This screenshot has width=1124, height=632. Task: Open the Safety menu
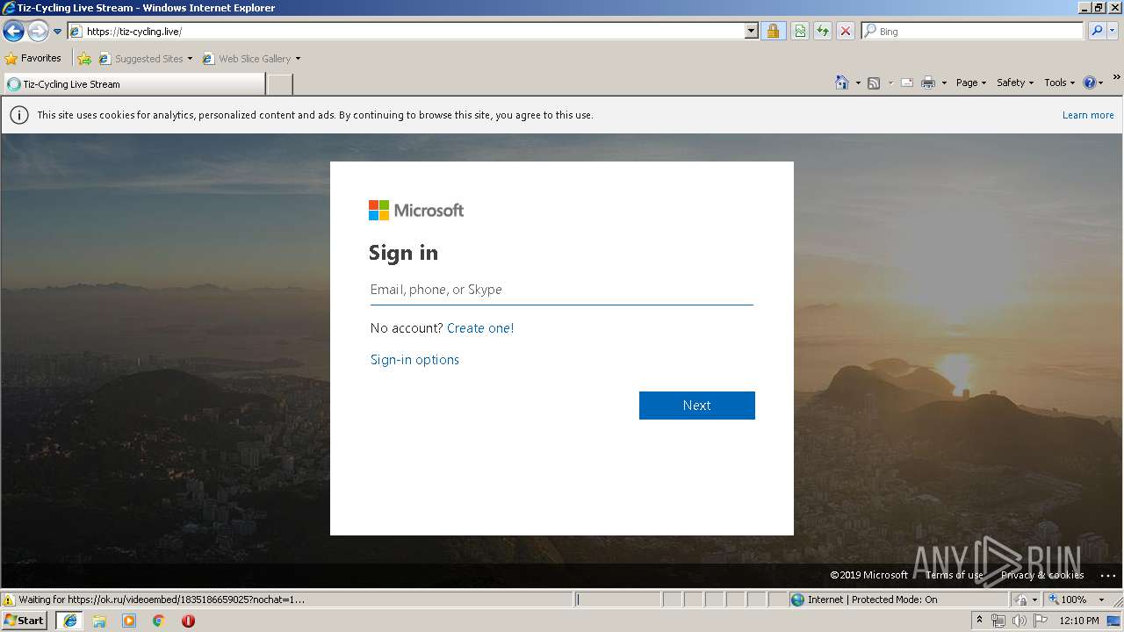pos(1015,83)
